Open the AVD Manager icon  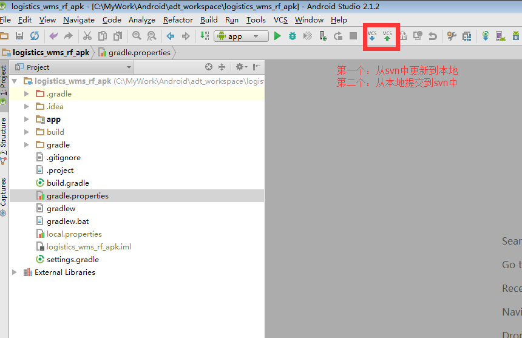click(x=500, y=36)
